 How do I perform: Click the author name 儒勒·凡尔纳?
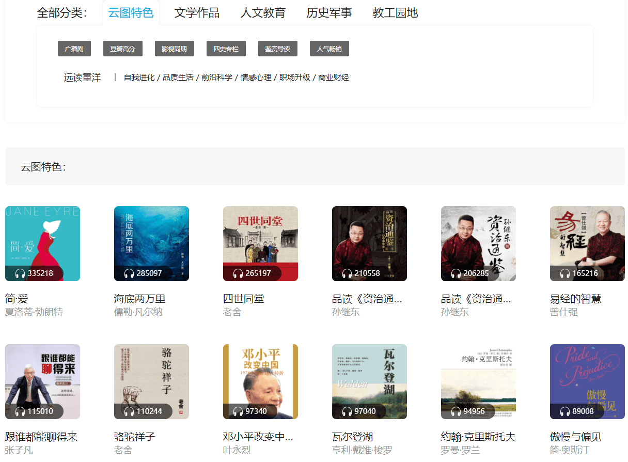138,312
